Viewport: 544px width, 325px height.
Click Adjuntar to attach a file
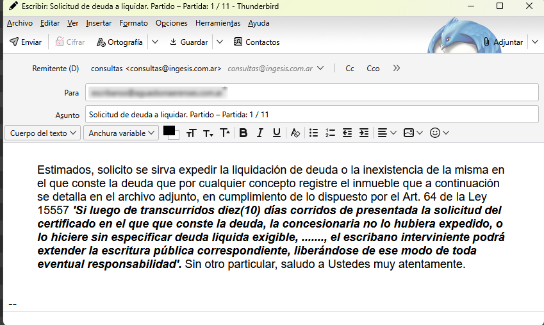504,42
